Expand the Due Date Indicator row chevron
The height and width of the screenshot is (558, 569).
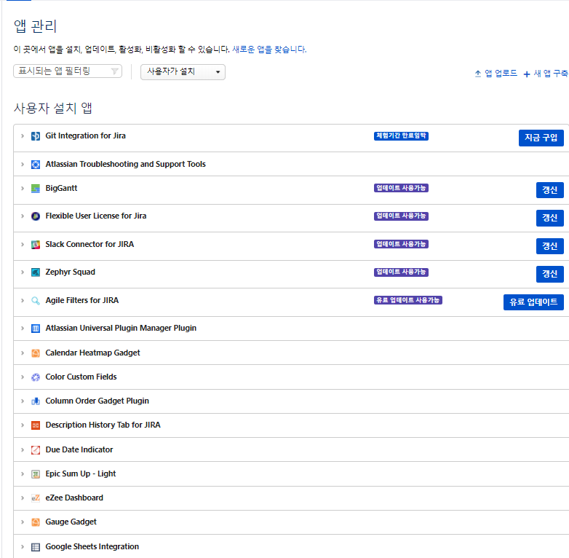coord(23,449)
